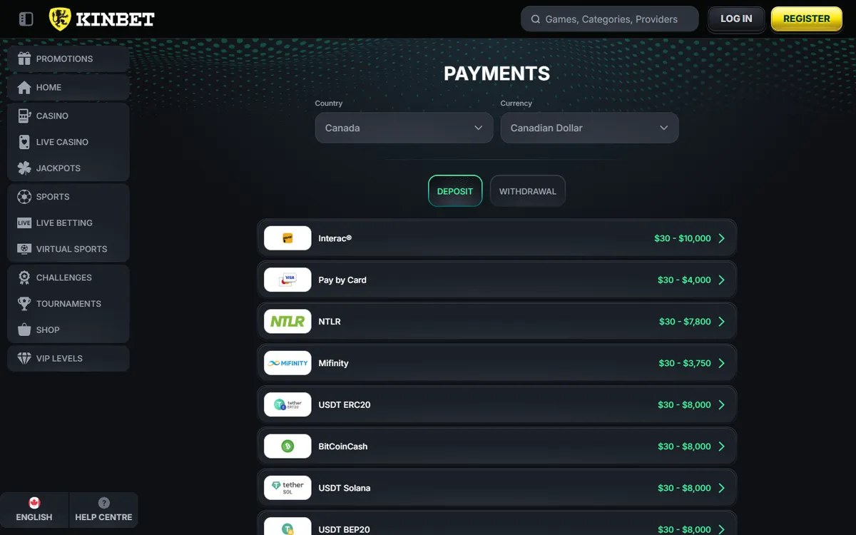
Task: Click the Live Betting LIVE badge icon
Action: click(x=24, y=223)
